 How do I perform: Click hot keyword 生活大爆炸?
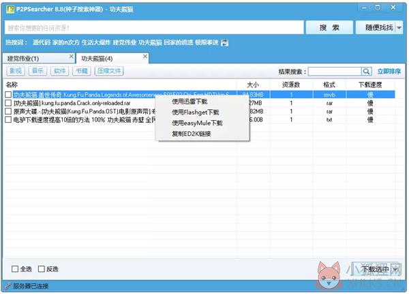coord(96,42)
